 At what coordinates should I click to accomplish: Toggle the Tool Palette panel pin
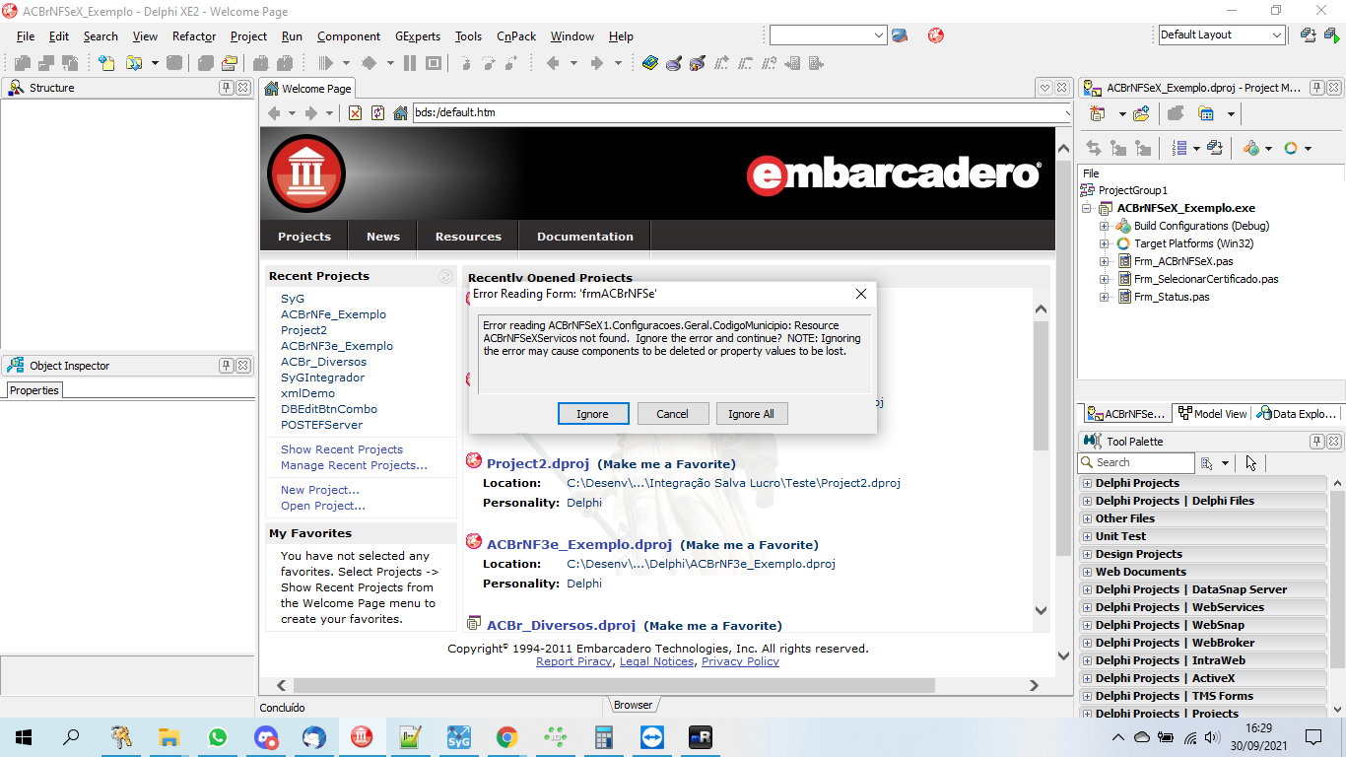pyautogui.click(x=1317, y=442)
